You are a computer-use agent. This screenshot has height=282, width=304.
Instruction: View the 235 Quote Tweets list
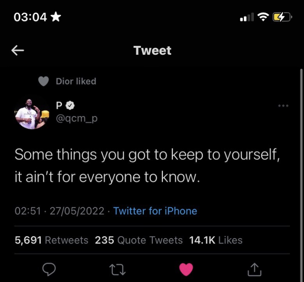[139, 240]
